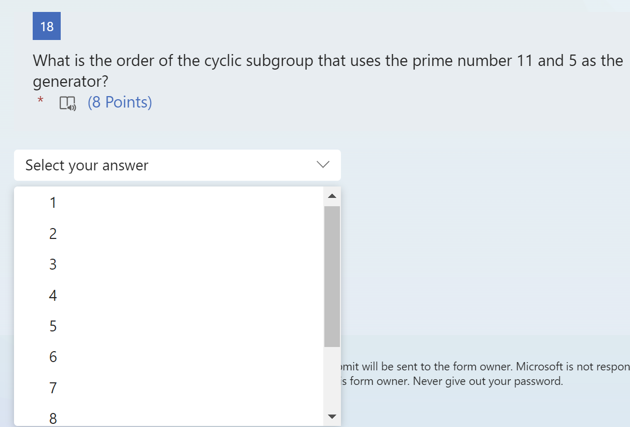630x427 pixels.
Task: Open the Select your answer dropdown
Action: (x=176, y=165)
